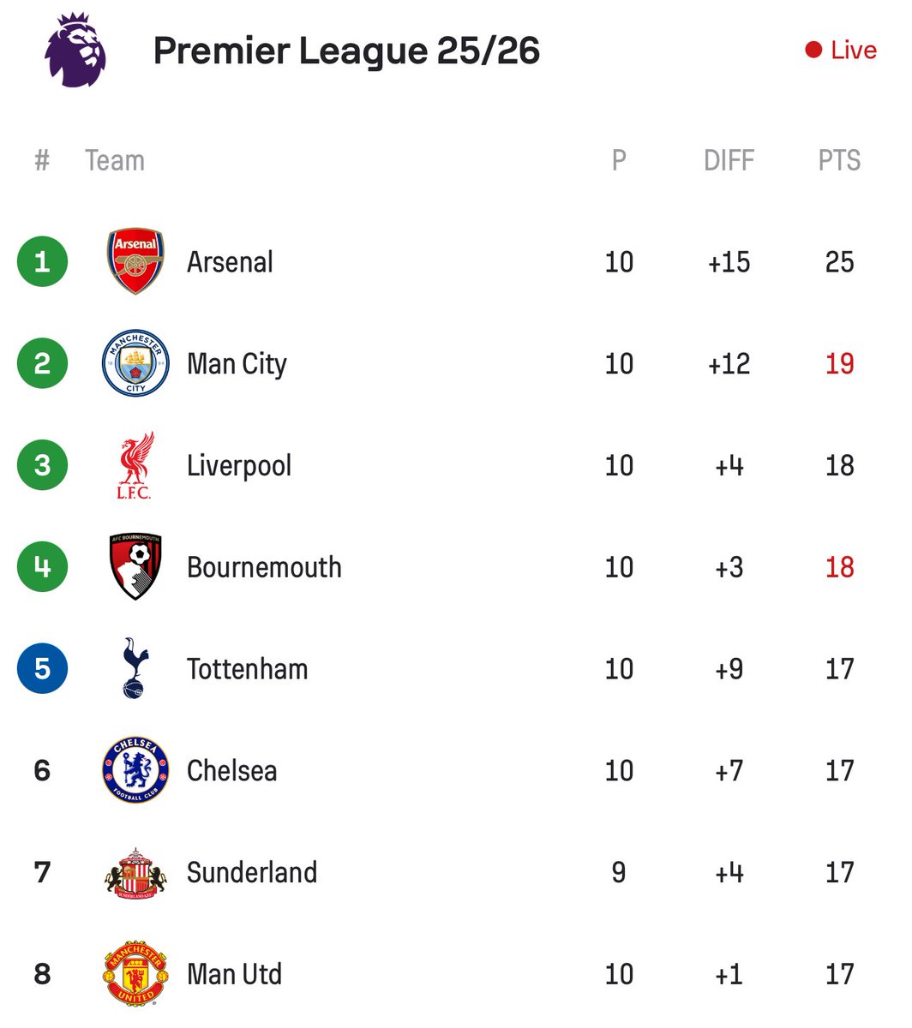Sort table by PTS column header

(839, 160)
